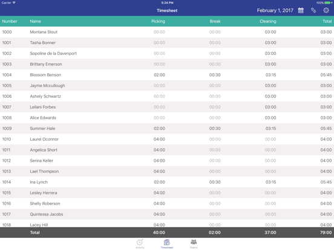Viewport: 334px width, 250px height.
Task: Open the calendar date picker icon
Action: pyautogui.click(x=301, y=10)
